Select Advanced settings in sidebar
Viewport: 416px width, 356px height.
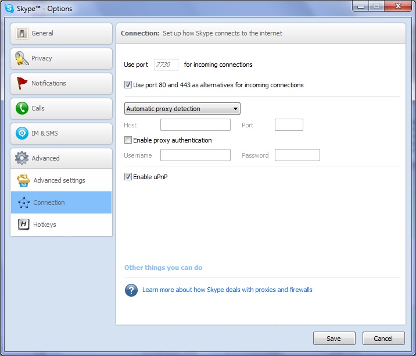pyautogui.click(x=61, y=180)
